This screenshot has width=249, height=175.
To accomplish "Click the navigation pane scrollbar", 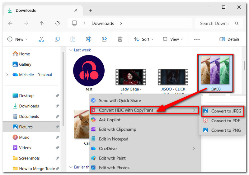I will 63,89.
